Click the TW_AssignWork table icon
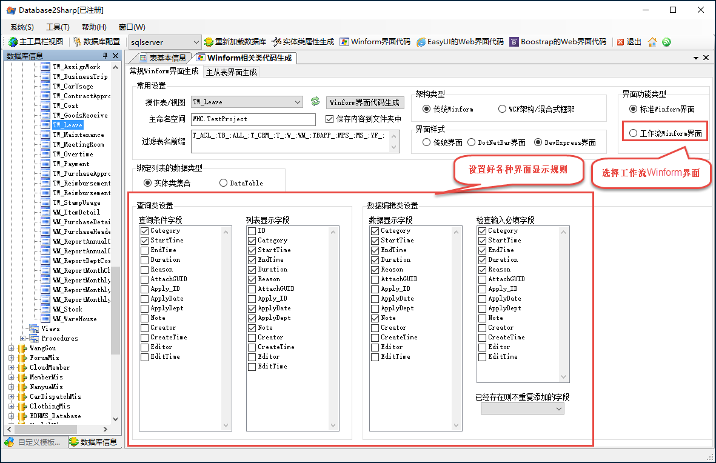Image resolution: width=716 pixels, height=463 pixels. [45, 67]
